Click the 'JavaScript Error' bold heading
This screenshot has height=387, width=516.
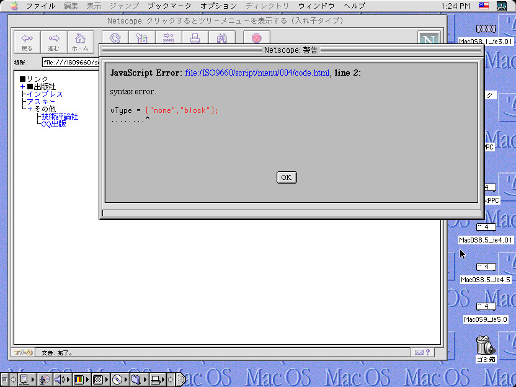coord(145,73)
